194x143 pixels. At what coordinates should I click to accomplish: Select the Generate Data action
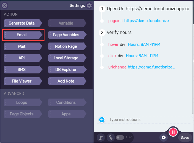[23, 23]
